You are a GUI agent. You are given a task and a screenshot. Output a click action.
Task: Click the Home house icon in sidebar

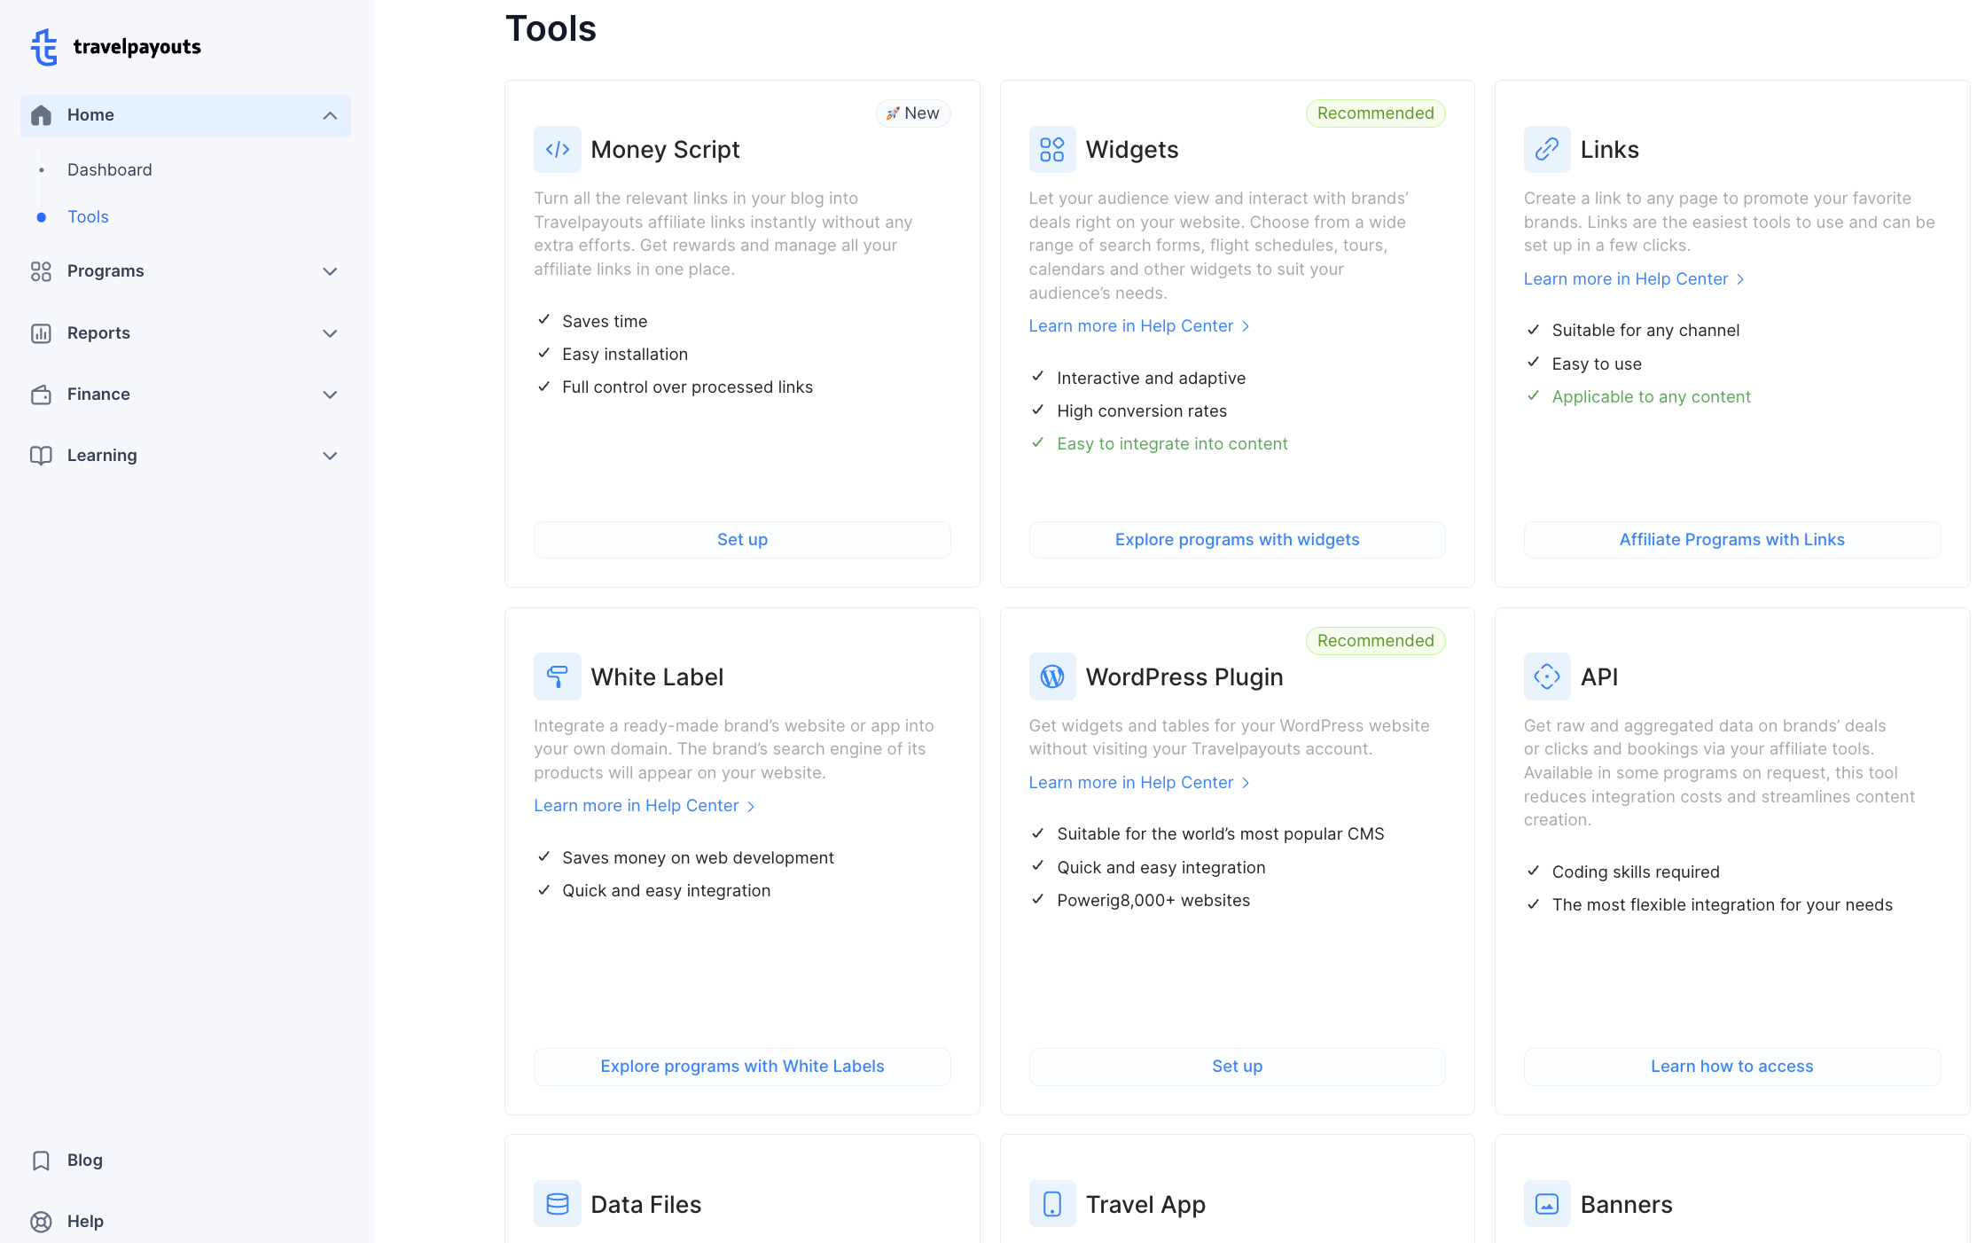tap(41, 115)
